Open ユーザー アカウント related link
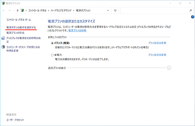195x126 pixels. (15, 120)
